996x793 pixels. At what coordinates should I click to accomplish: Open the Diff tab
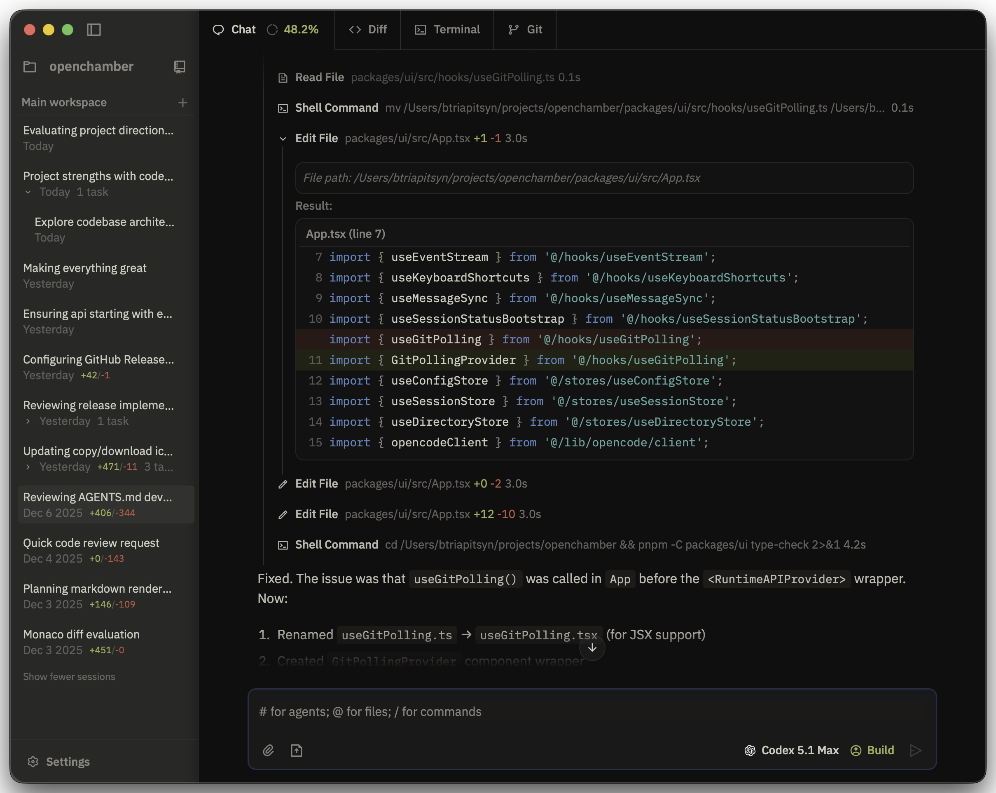coord(368,30)
